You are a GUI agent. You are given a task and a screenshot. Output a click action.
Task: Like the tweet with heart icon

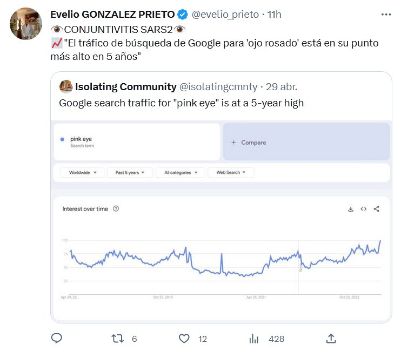(184, 339)
